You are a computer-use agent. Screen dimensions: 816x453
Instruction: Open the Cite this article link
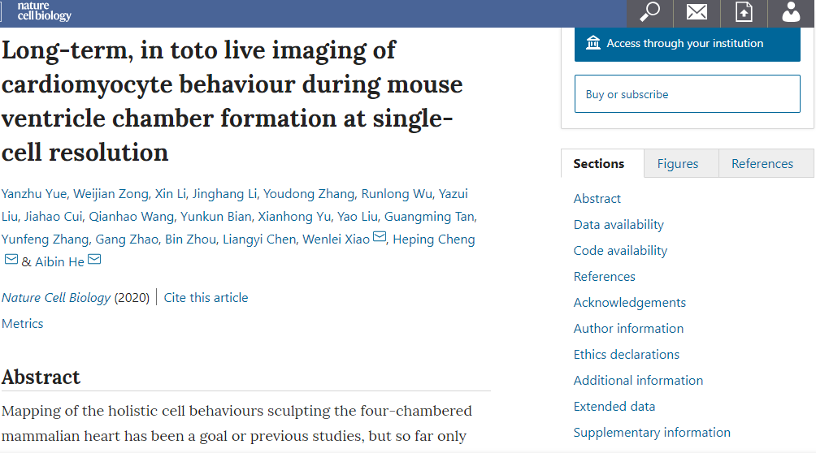pyautogui.click(x=206, y=297)
